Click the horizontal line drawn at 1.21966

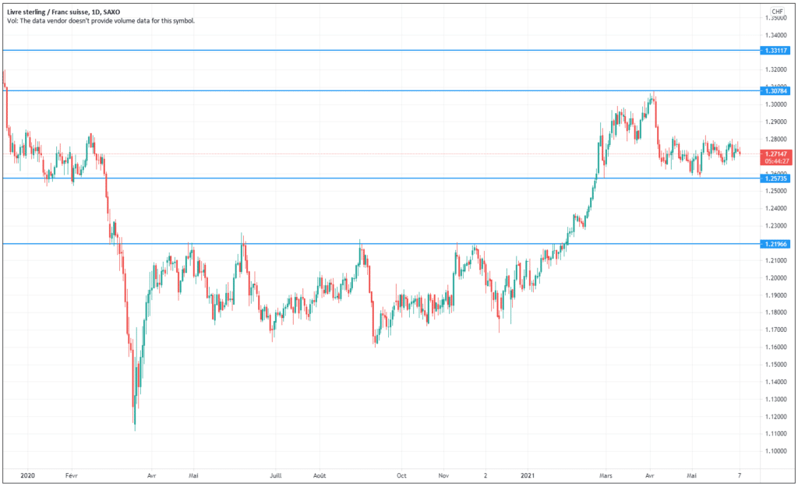point(380,244)
